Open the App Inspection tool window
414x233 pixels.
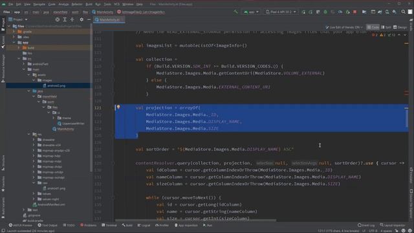click(186, 225)
